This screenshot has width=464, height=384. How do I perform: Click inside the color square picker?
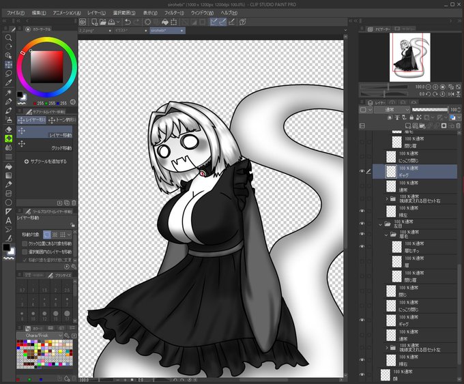47,67
